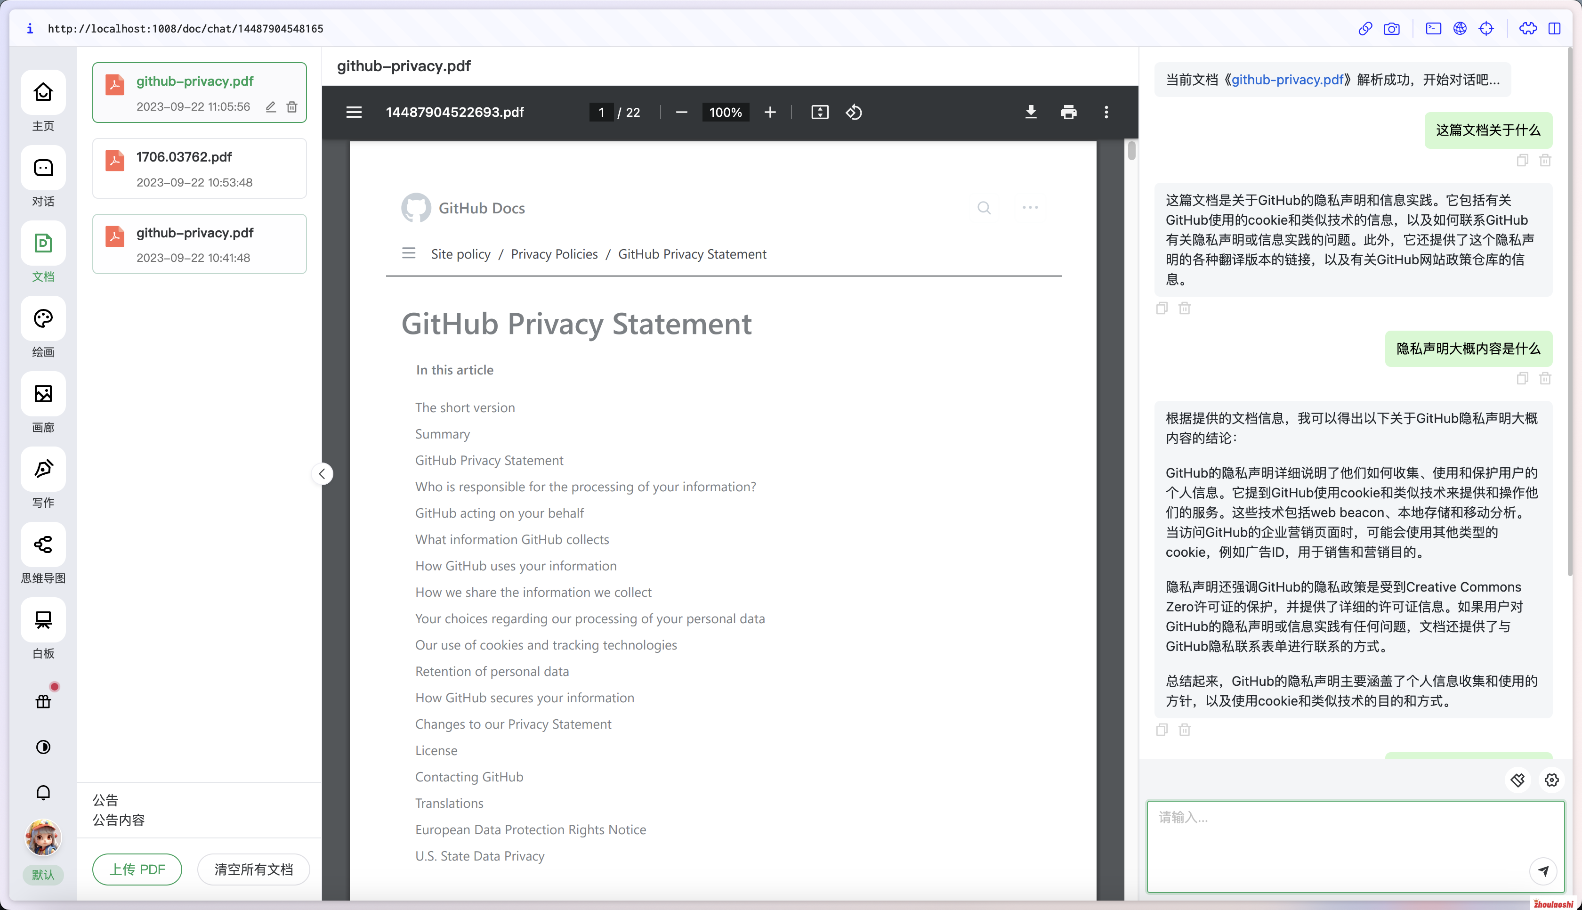The width and height of the screenshot is (1582, 910).
Task: Click the fit to page icon
Action: pyautogui.click(x=820, y=113)
